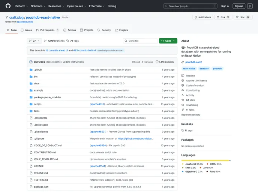
Task: Click the Star icon button
Action: [237, 17]
